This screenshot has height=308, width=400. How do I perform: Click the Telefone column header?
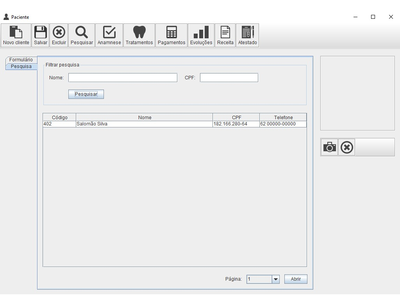tap(283, 117)
